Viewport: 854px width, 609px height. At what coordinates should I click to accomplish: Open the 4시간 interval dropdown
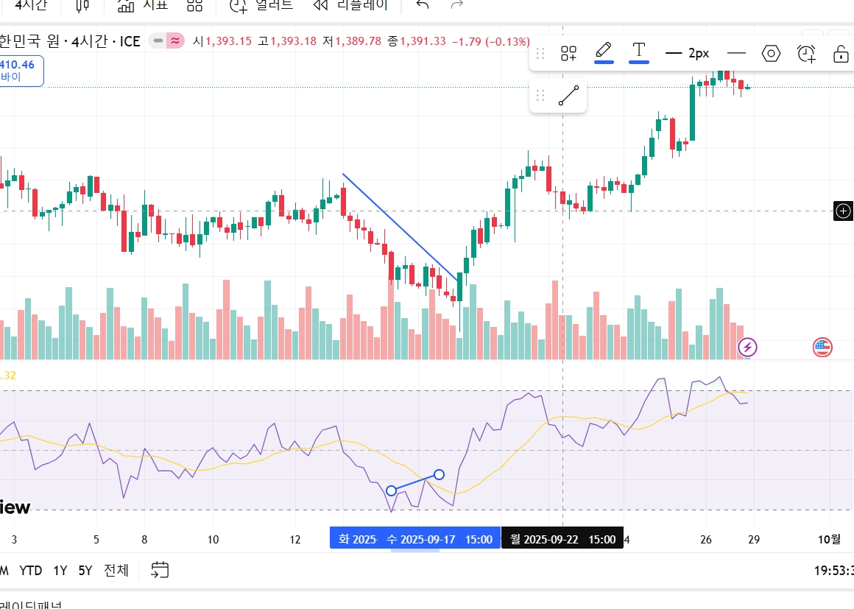[x=30, y=5]
